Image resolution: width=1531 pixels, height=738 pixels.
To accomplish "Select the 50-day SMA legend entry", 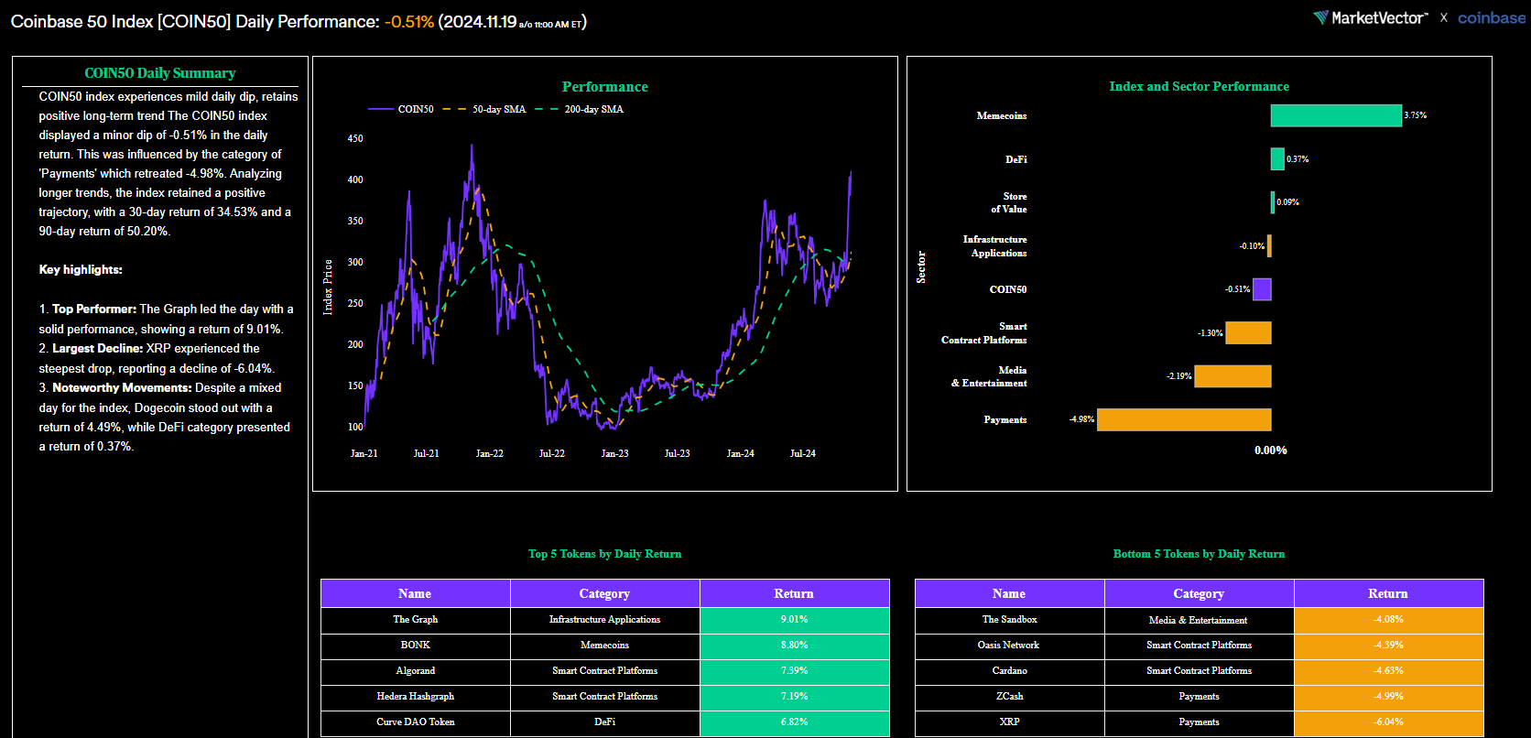I will pos(485,109).
